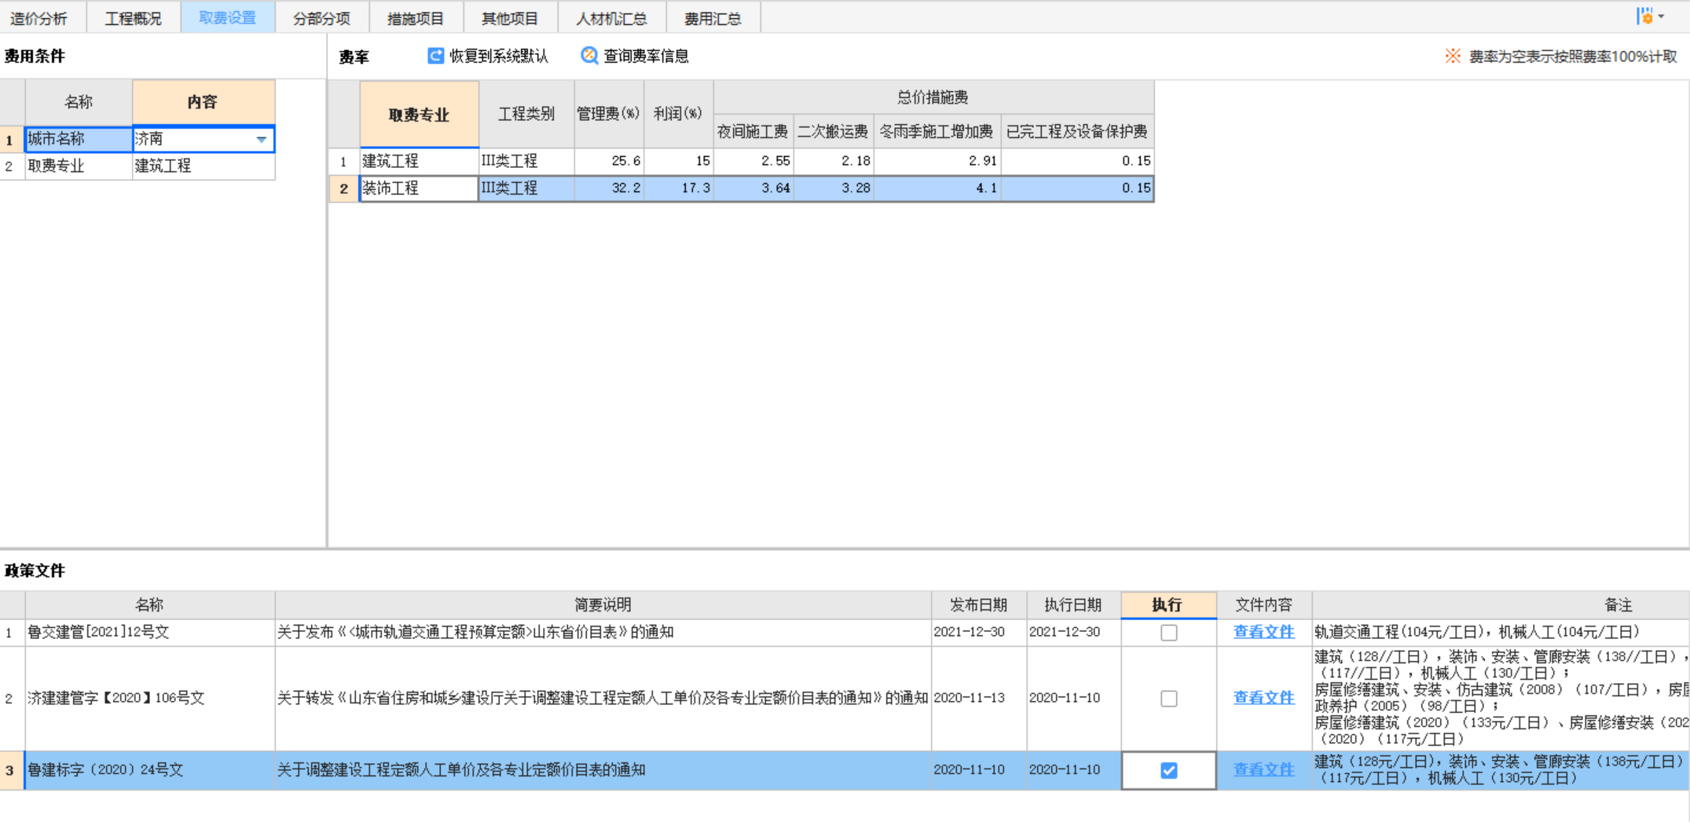The height and width of the screenshot is (822, 1690).
Task: Switch to the 造价分析 tab
Action: pyautogui.click(x=38, y=18)
